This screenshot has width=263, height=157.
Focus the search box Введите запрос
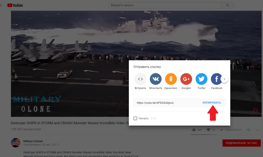165,5
